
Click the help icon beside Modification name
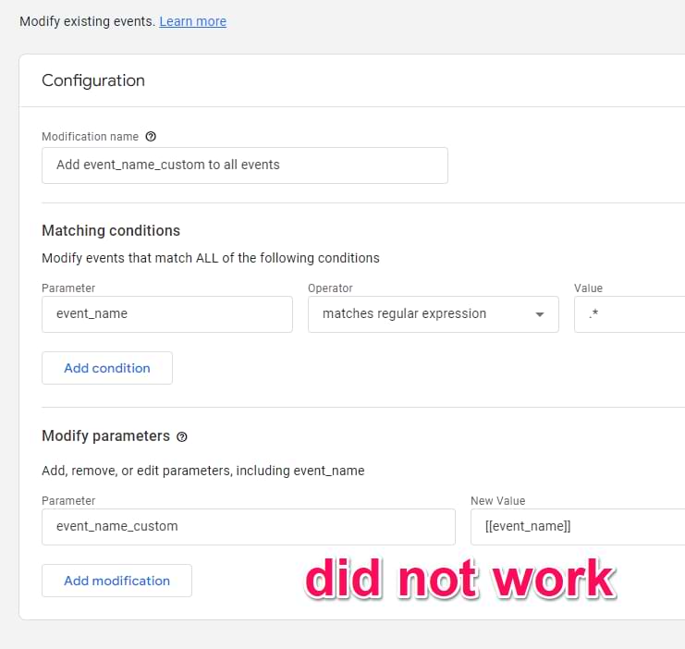[151, 137]
